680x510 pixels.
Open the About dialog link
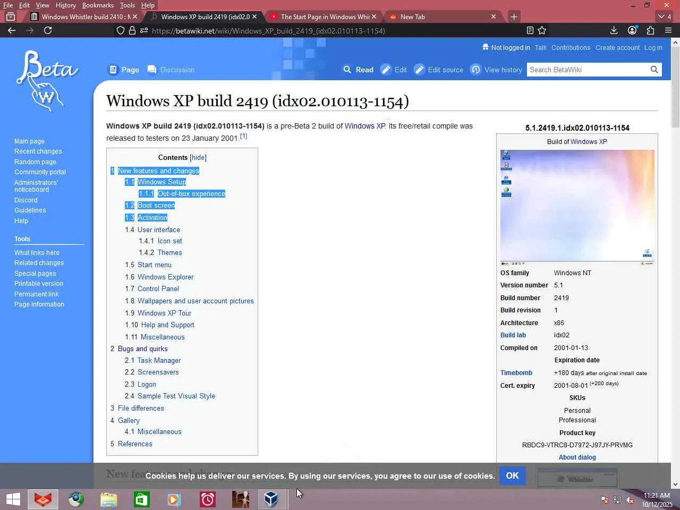coord(577,457)
